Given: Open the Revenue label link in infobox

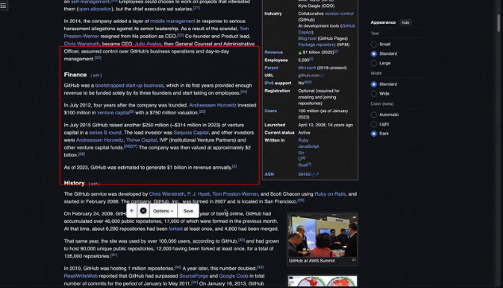Looking at the screenshot, I should [273, 53].
